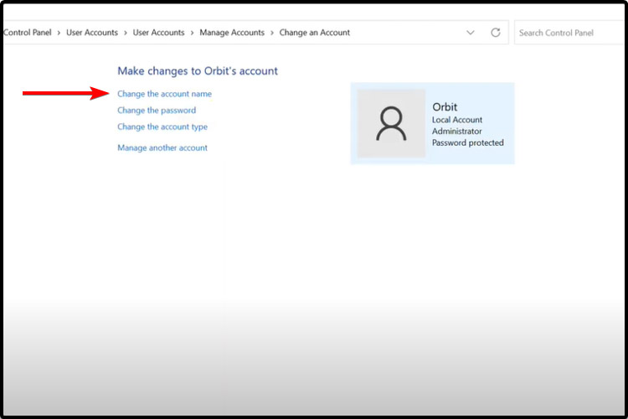Open Manage another account link
The width and height of the screenshot is (628, 419).
162,148
